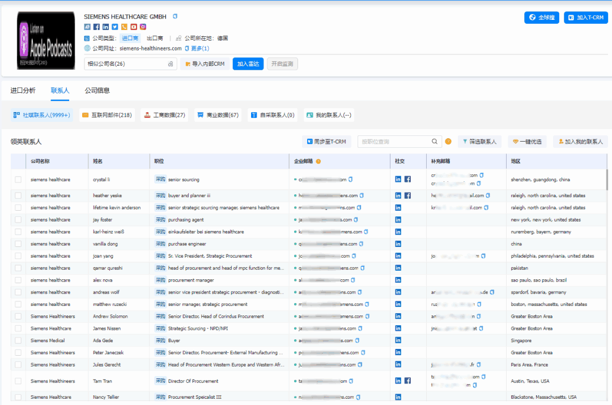Click the 同步至T-CRM button
The height and width of the screenshot is (405, 612).
[x=326, y=142]
